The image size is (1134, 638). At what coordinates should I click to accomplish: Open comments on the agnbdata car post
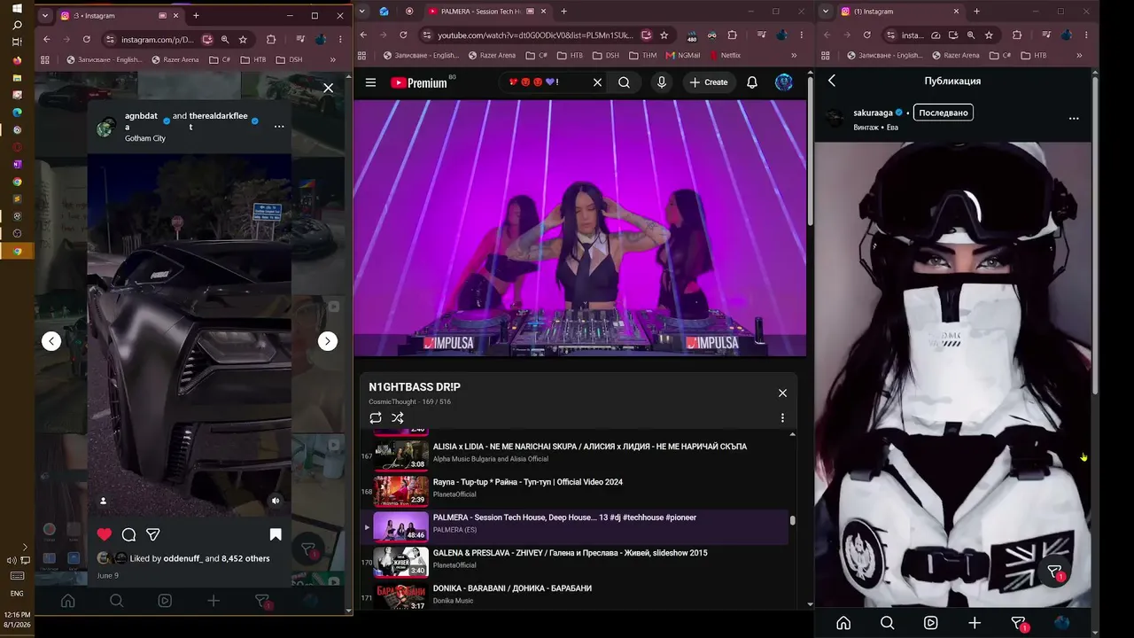pyautogui.click(x=128, y=534)
